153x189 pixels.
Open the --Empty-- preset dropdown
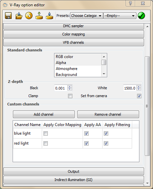[x=120, y=16]
